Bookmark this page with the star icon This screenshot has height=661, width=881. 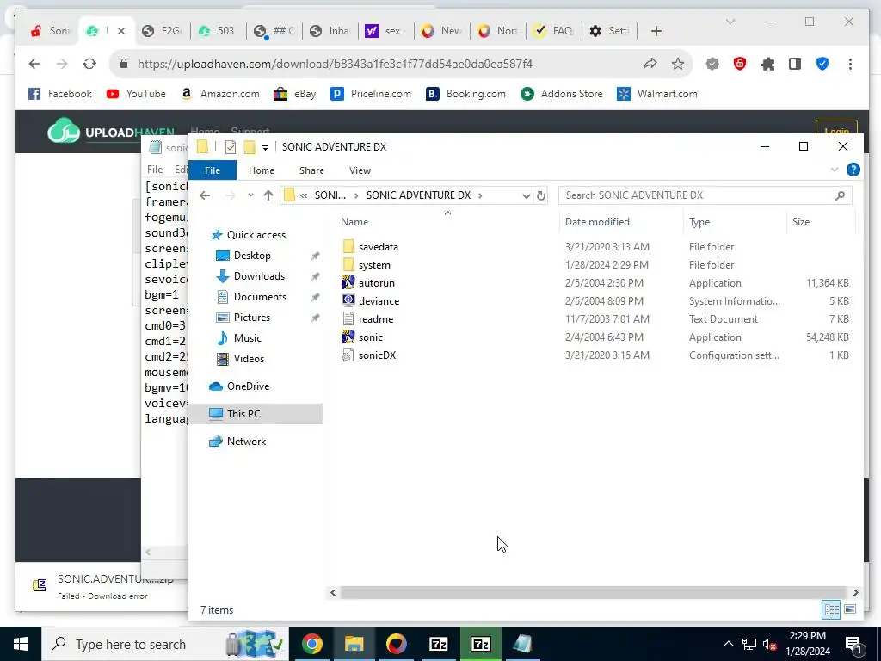[x=678, y=64]
